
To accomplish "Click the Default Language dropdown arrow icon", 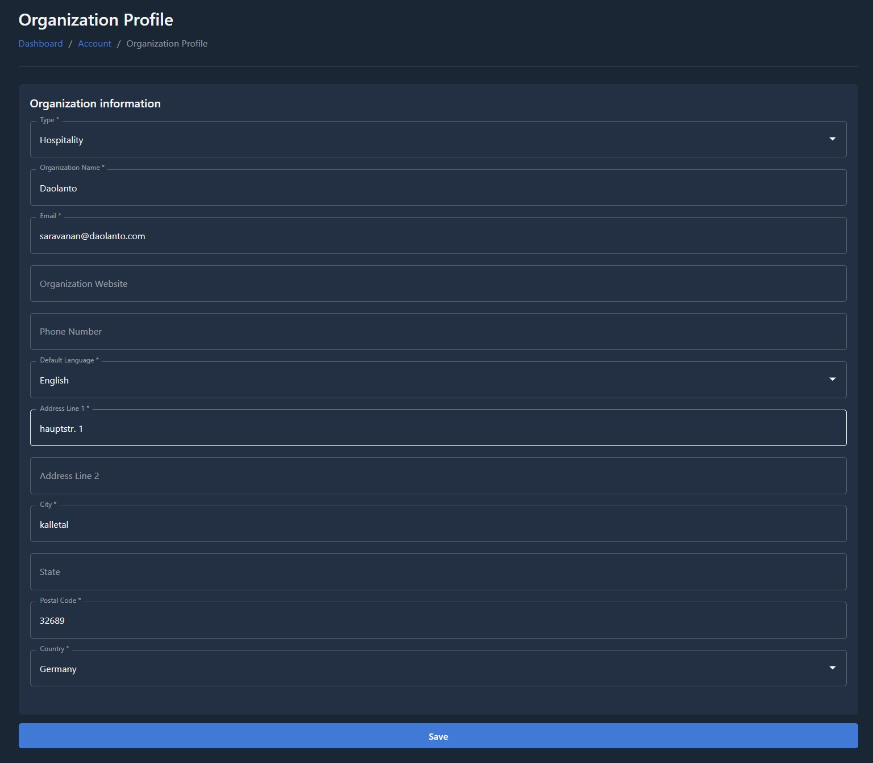I will click(x=832, y=380).
